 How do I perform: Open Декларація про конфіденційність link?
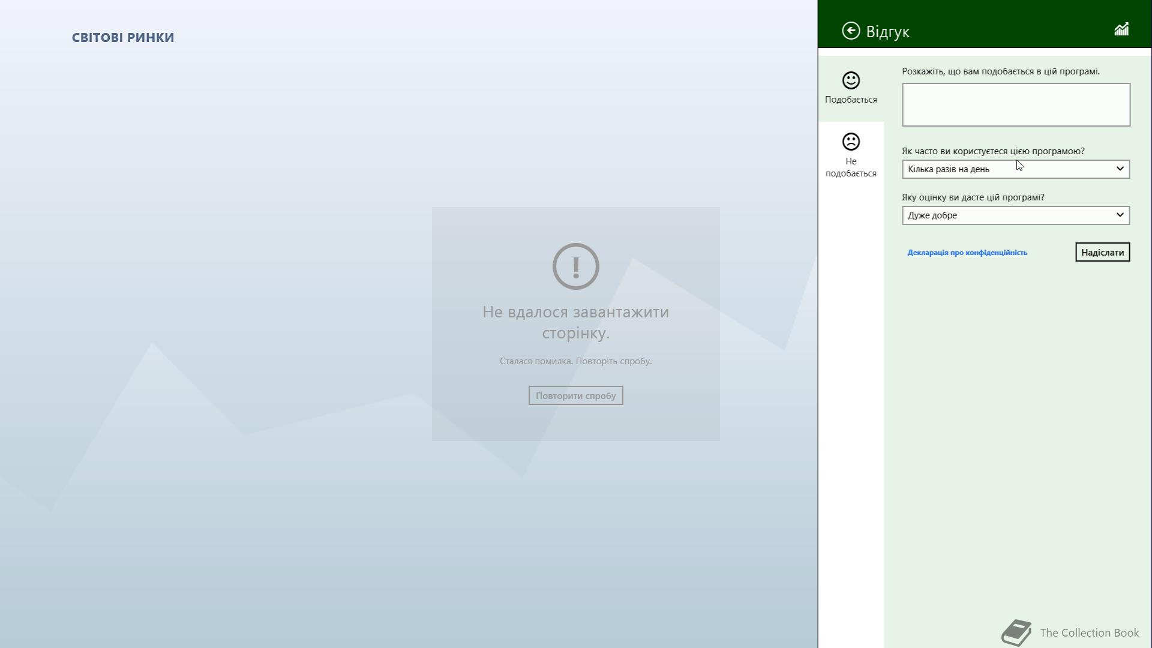pos(967,253)
